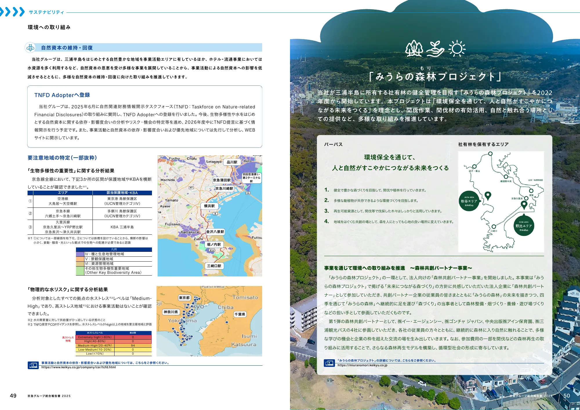The width and height of the screenshot is (580, 410).
Task: Click the bee icon beside 自然資本の維持・回復
Action: 30,47
